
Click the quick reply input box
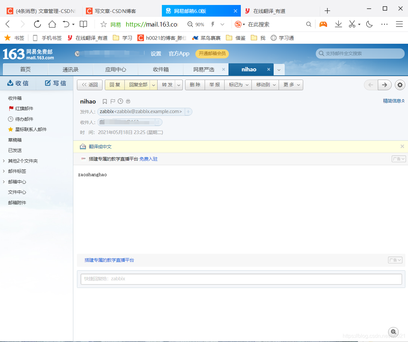(x=241, y=279)
